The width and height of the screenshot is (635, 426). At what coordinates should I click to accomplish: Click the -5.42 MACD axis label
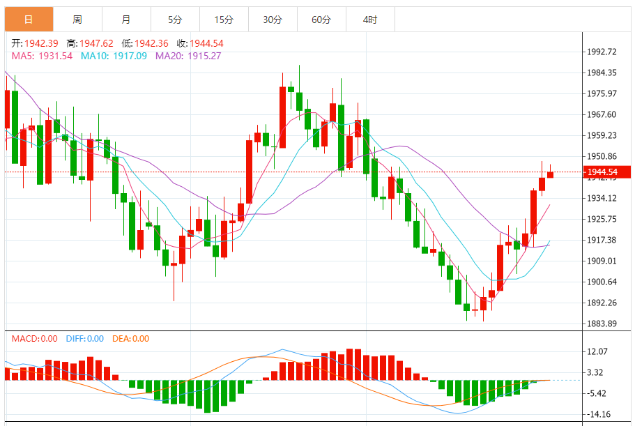pyautogui.click(x=597, y=393)
